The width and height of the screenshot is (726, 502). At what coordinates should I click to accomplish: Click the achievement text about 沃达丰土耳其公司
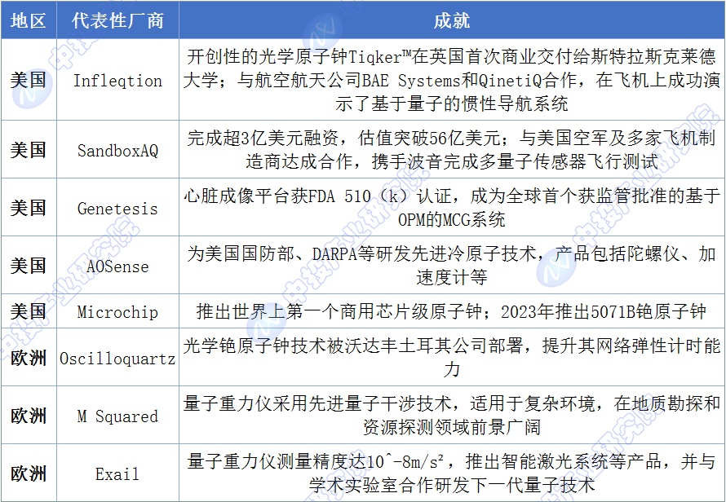[452, 358]
